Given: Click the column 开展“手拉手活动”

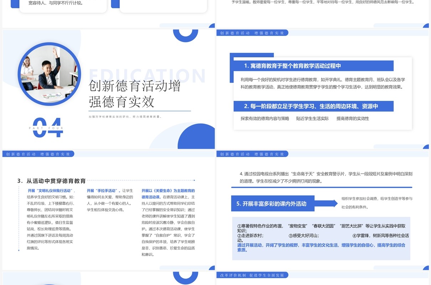Looking at the screenshot, I should tap(110, 200).
